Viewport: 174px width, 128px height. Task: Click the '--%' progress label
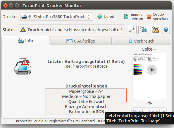[149, 103]
